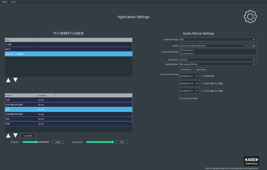The width and height of the screenshot is (267, 170).
Task: Click the Test button next to Device
Action: coord(253,45)
